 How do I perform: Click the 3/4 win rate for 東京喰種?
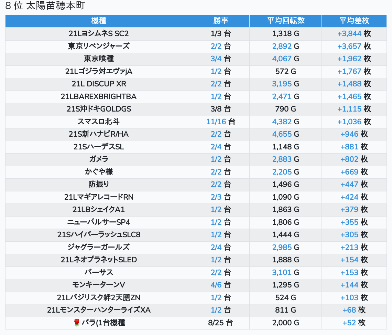pos(216,59)
